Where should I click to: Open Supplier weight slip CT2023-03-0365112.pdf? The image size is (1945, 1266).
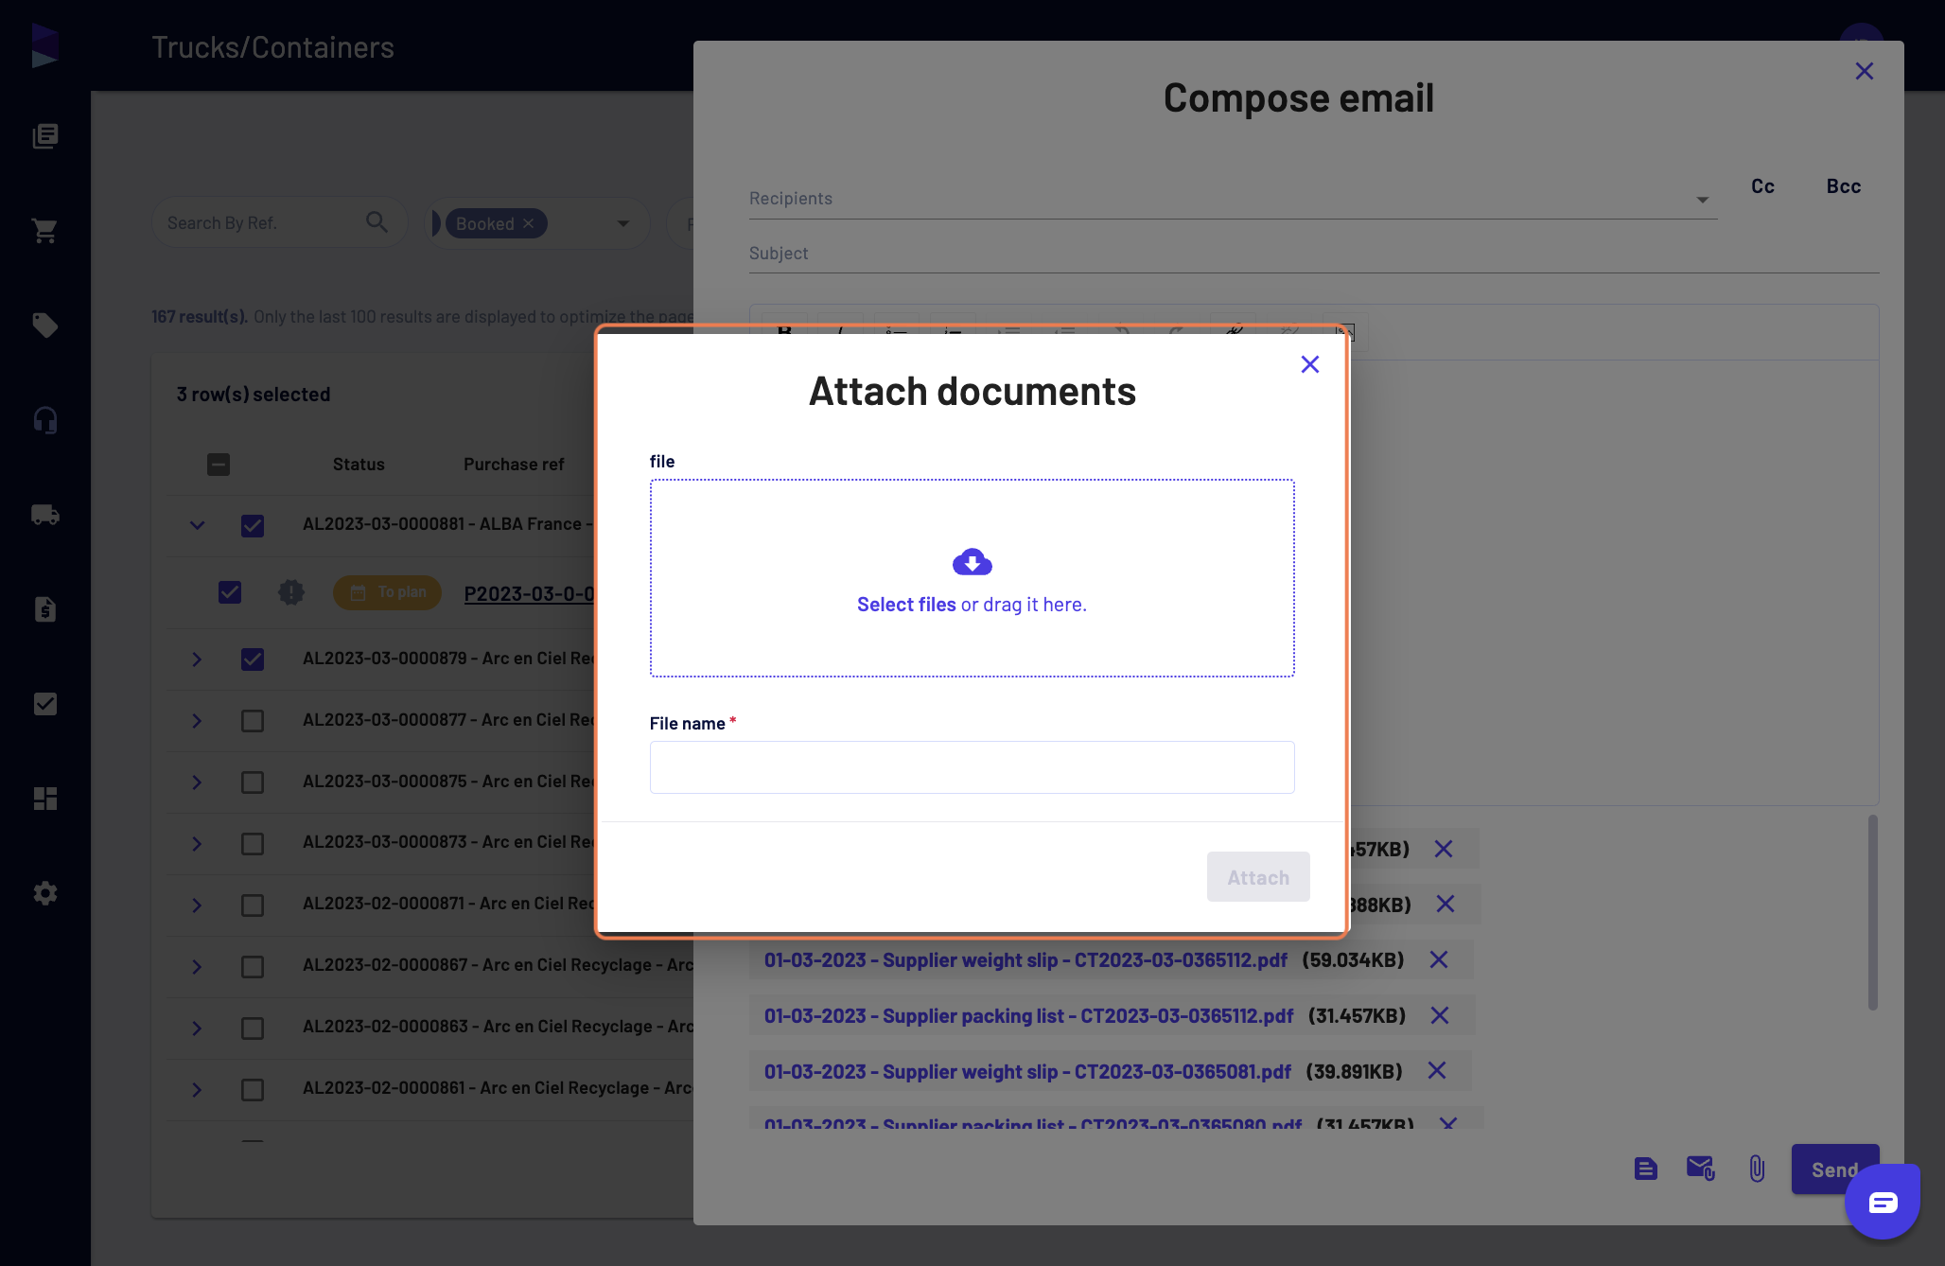1025,959
